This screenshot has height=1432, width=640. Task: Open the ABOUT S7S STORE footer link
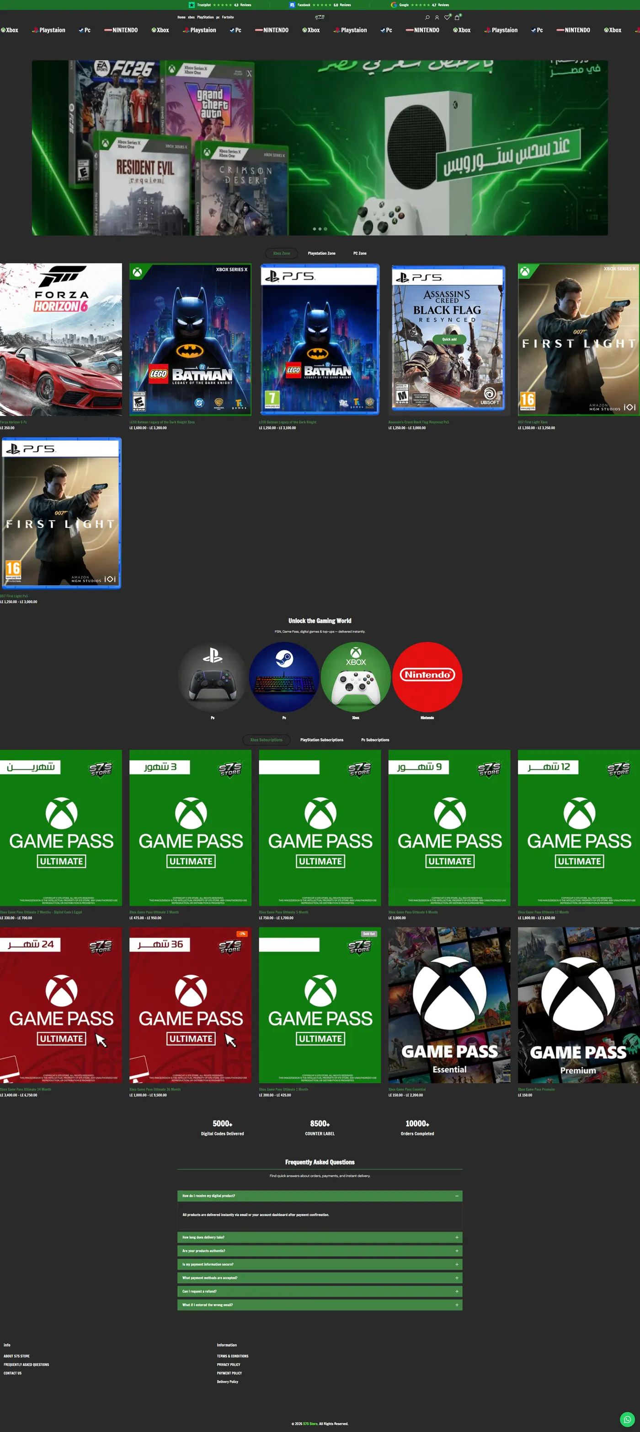click(16, 1356)
